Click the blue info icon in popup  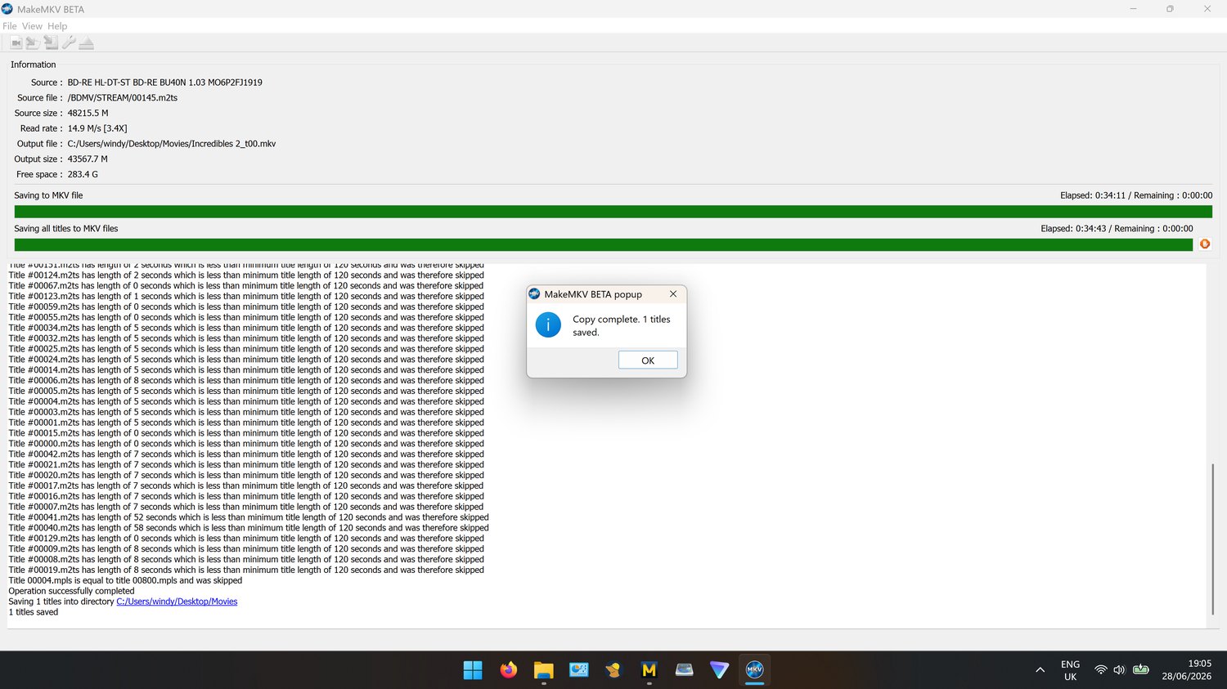click(548, 325)
